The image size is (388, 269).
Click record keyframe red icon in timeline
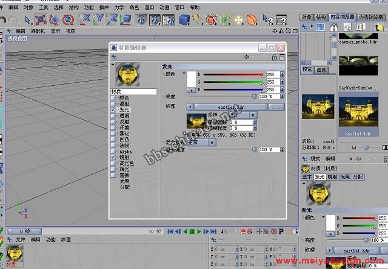(242, 232)
